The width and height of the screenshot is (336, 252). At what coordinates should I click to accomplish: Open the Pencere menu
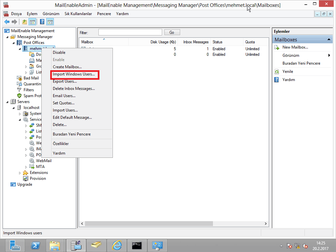pos(104,14)
